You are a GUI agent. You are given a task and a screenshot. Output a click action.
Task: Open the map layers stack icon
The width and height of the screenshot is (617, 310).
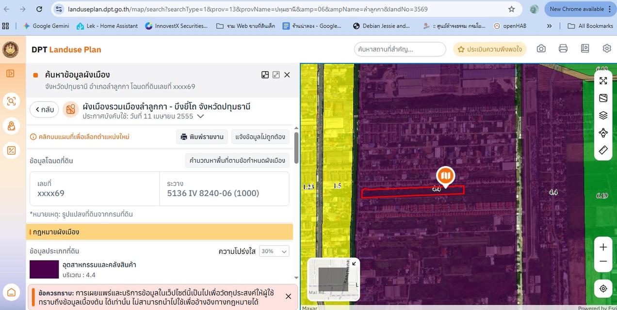603,115
